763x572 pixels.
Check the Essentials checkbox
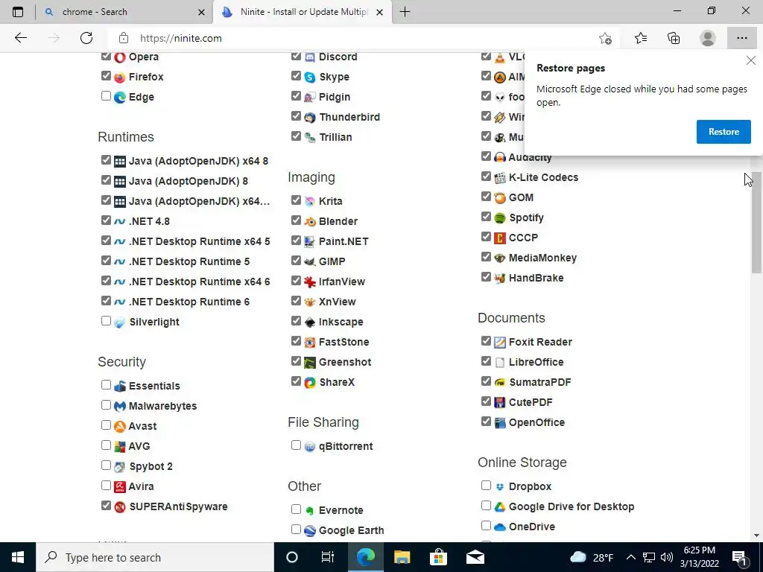coord(106,385)
